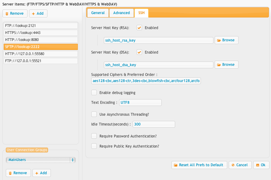Switch to the General tab

pyautogui.click(x=98, y=13)
